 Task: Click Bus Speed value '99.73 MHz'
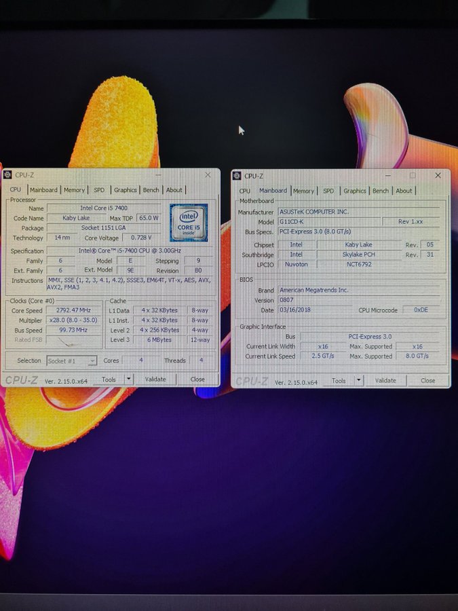click(73, 330)
